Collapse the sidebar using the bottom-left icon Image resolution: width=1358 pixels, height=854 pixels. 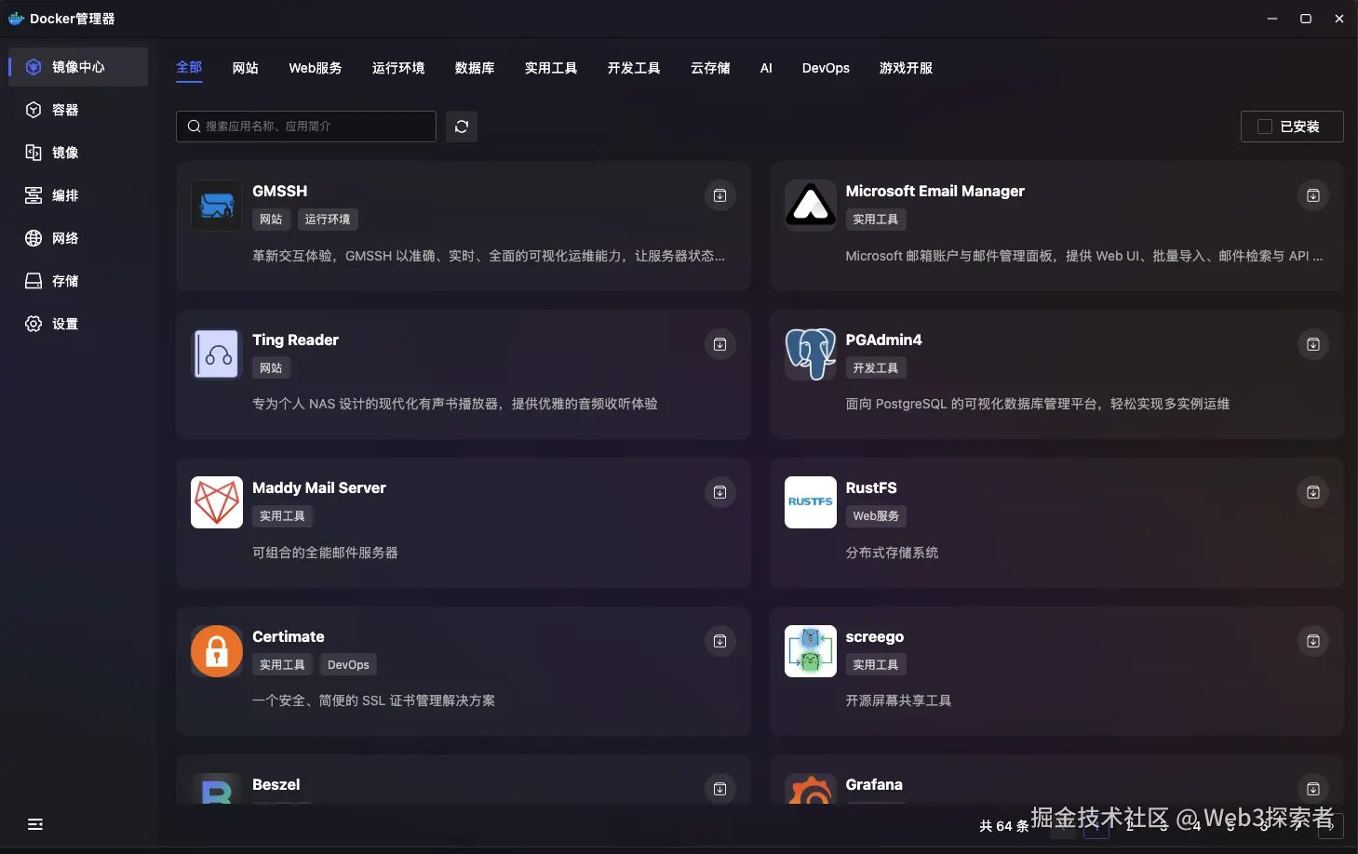tap(34, 824)
